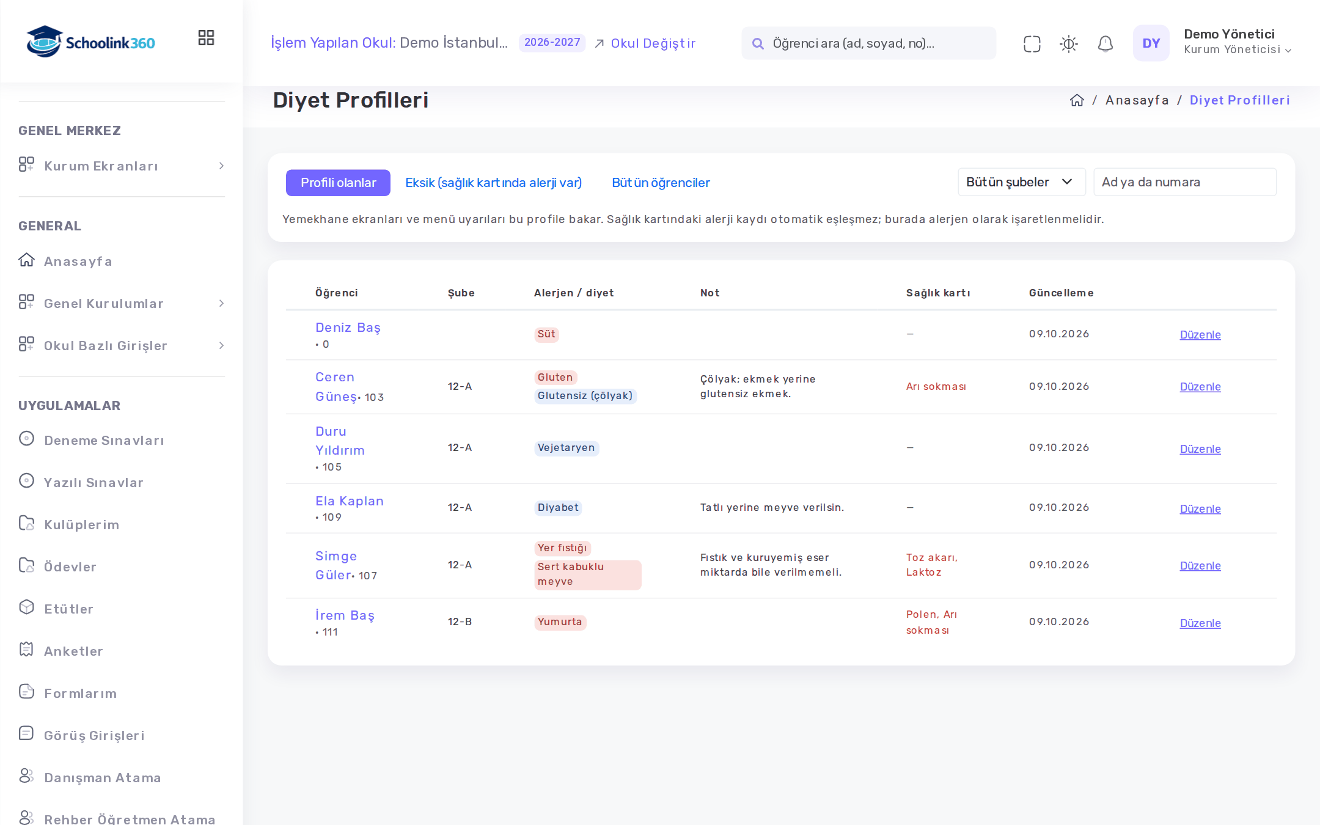Open Ceren Güneş student profile
This screenshot has height=825, width=1320.
pyautogui.click(x=335, y=387)
